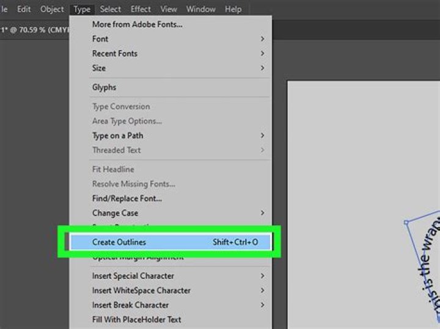Screen dimensions: 440x329
Task: Open the Edit menu
Action: pos(24,9)
